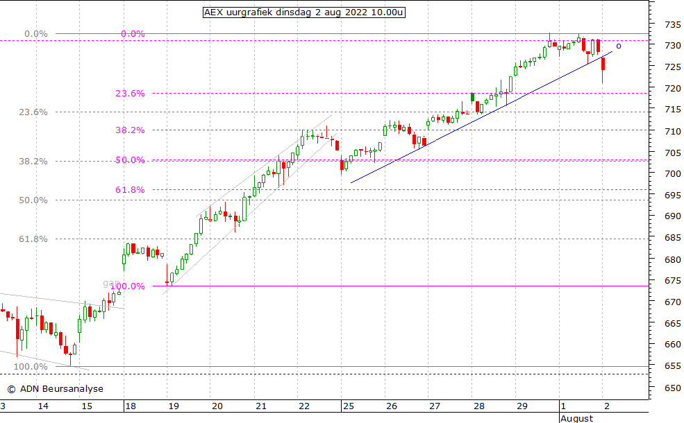Click the 675 price axis label
Image resolution: width=684 pixels, height=423 pixels.
tap(672, 281)
